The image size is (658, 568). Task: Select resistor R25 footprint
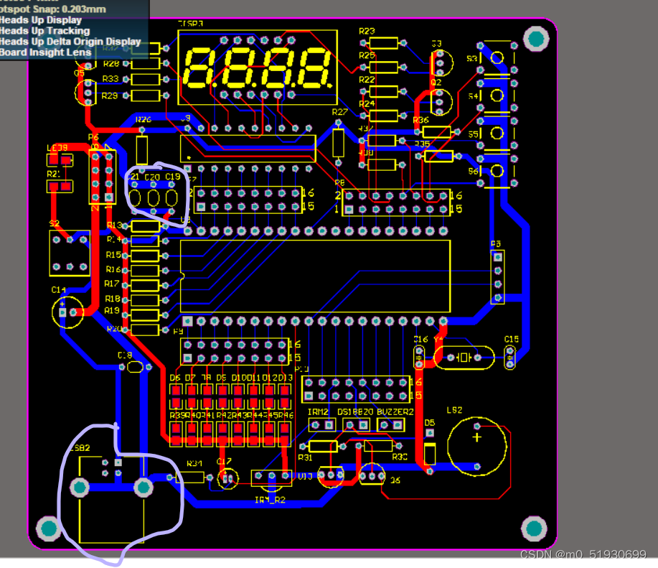click(384, 67)
